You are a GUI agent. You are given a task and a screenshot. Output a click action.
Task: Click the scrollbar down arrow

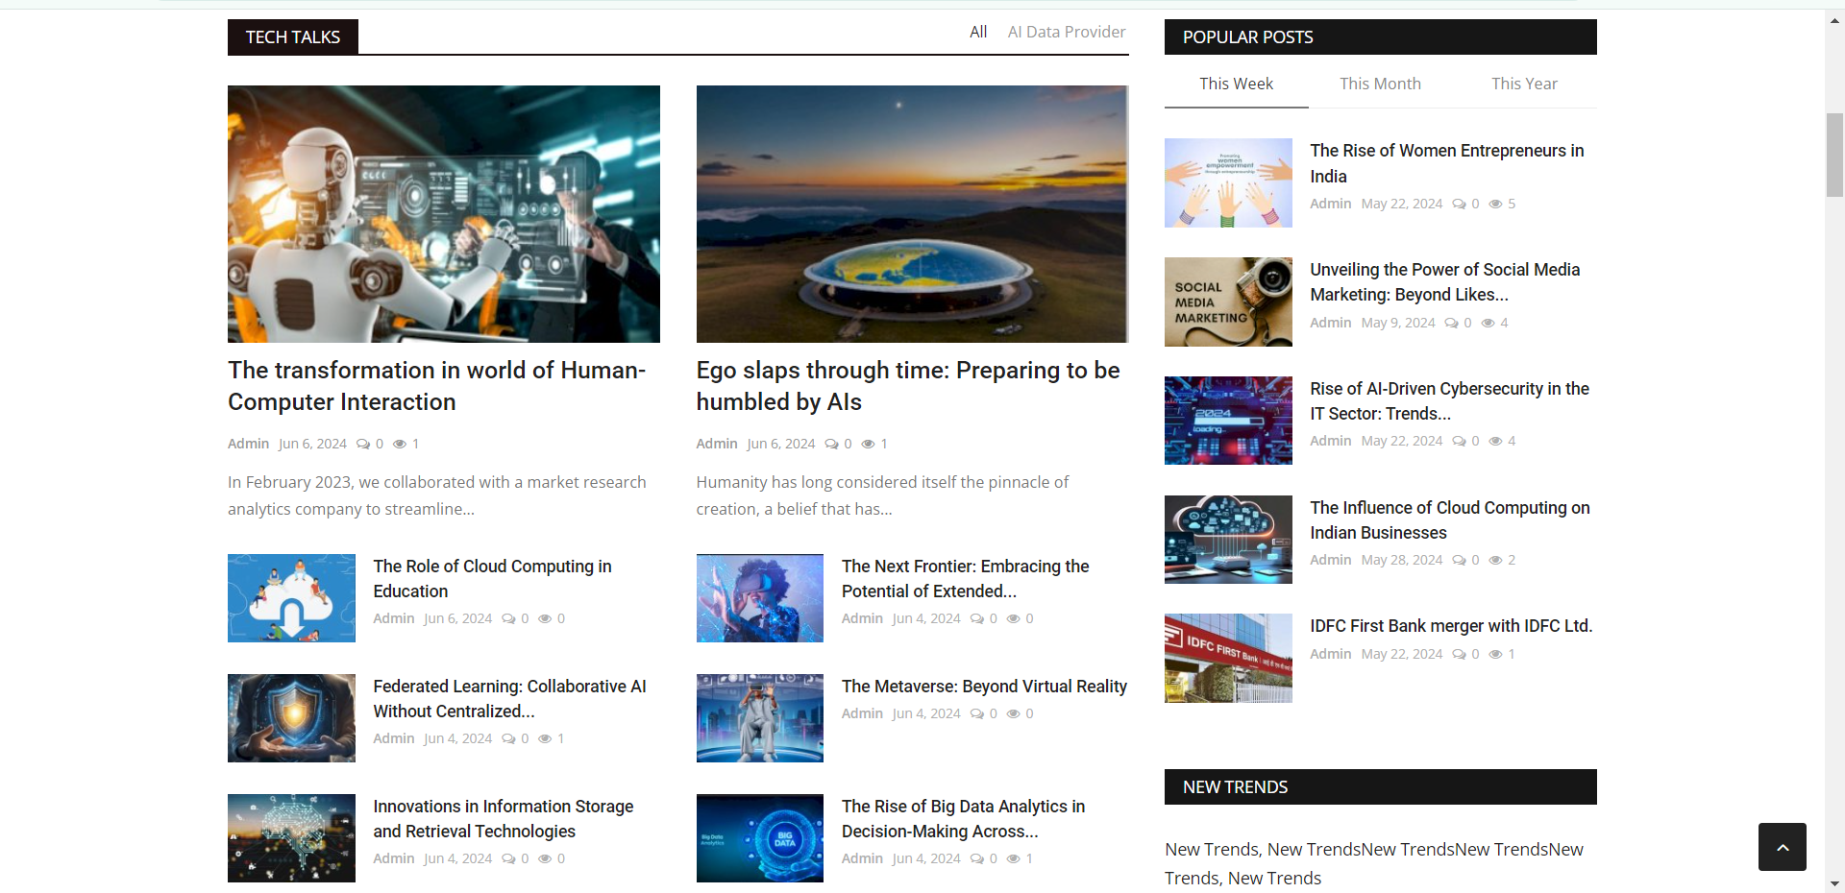tap(1834, 884)
